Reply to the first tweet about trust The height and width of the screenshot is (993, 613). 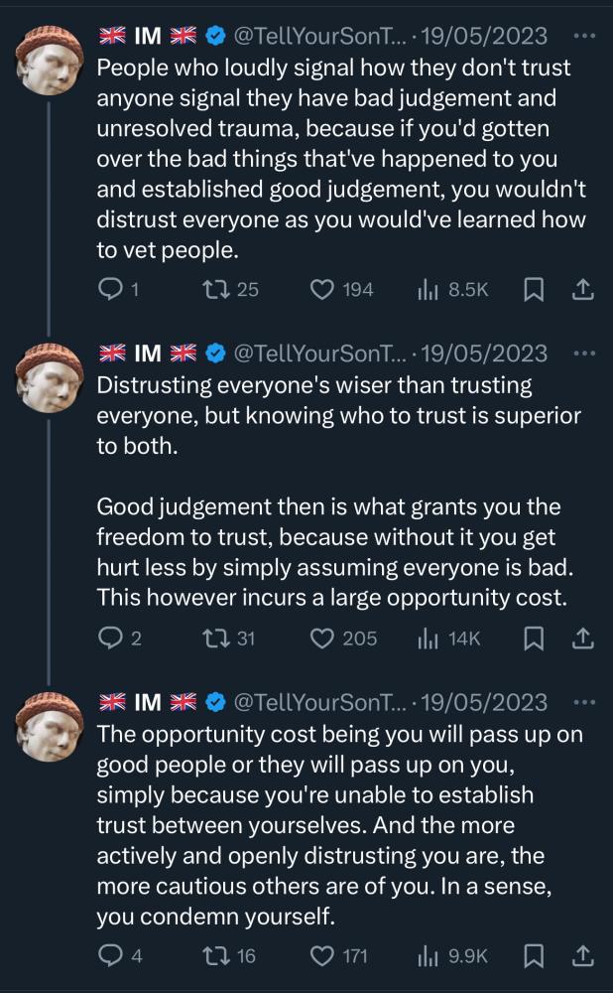click(109, 289)
